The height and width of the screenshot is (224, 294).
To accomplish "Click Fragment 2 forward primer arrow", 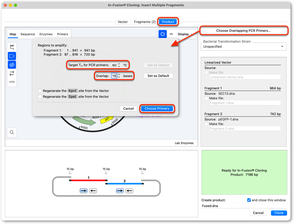I will tap(120, 191).
